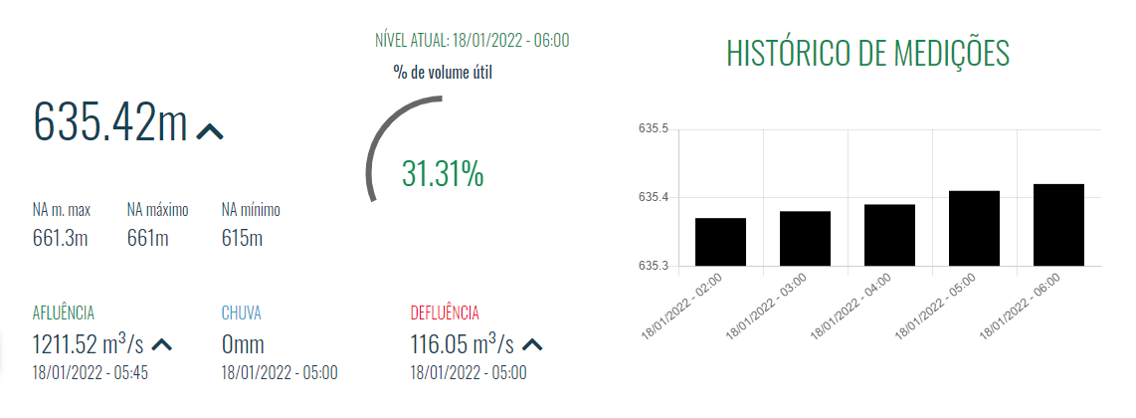Click the NA m. max 661.3m value

coord(61,239)
